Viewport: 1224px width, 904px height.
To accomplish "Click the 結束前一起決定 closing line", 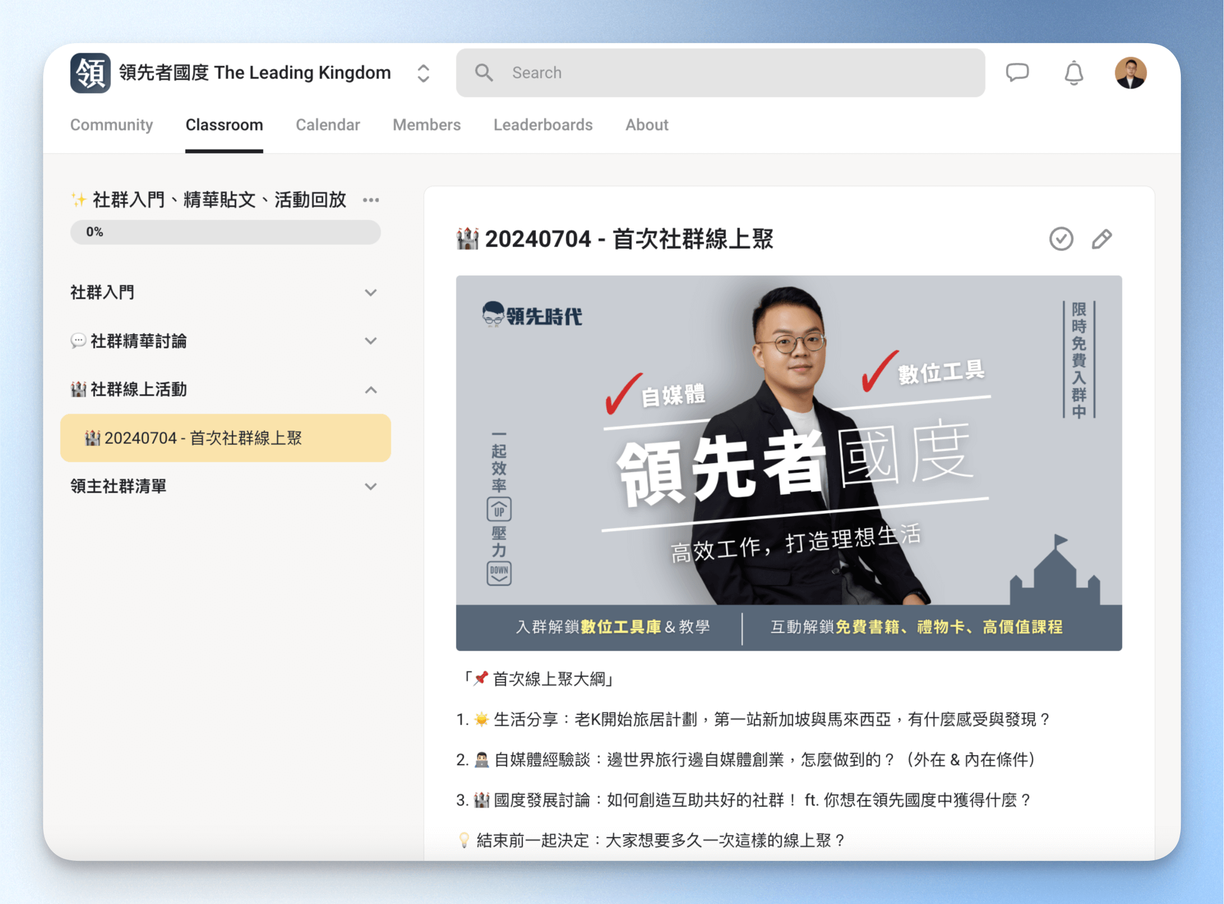I will coord(652,841).
